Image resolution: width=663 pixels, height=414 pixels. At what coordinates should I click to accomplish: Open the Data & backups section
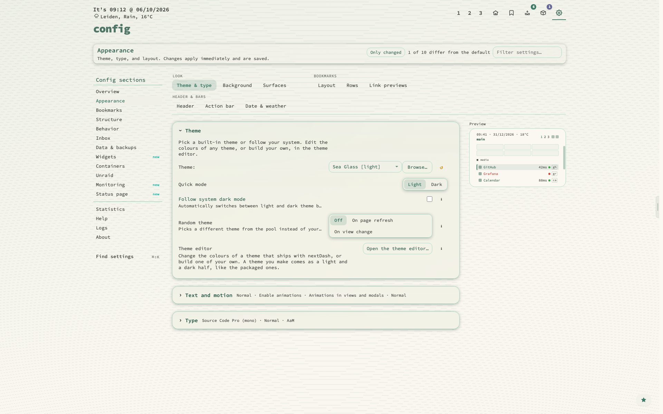[127, 147]
